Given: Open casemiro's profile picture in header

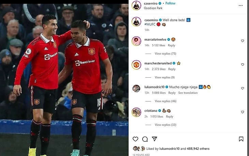Looking at the screenshot, I should coord(136,5).
